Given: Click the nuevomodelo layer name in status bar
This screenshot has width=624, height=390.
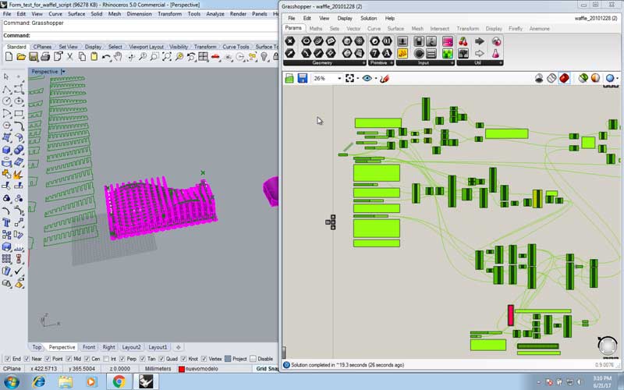Looking at the screenshot, I should (201, 369).
